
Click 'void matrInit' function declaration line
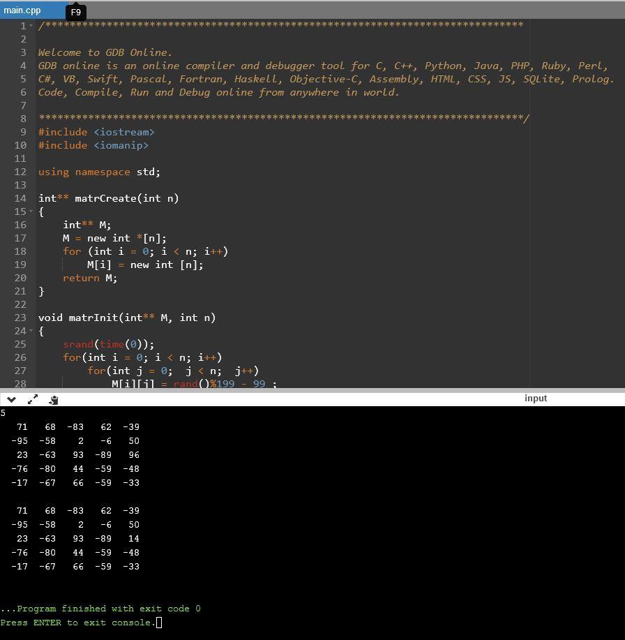(126, 318)
